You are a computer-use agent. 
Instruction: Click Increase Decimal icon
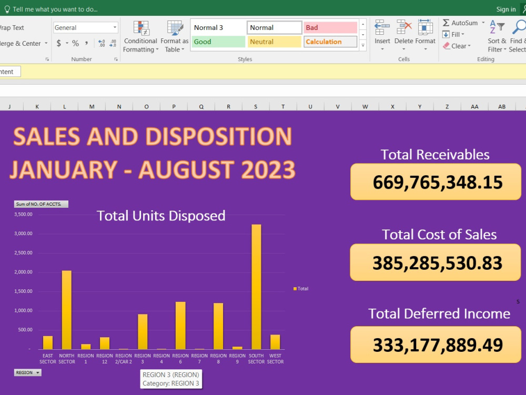pos(102,43)
